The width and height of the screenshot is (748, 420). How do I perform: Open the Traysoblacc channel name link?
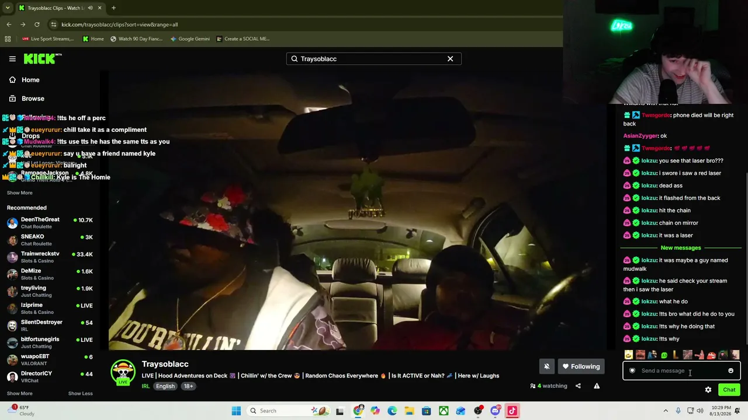[165, 364]
